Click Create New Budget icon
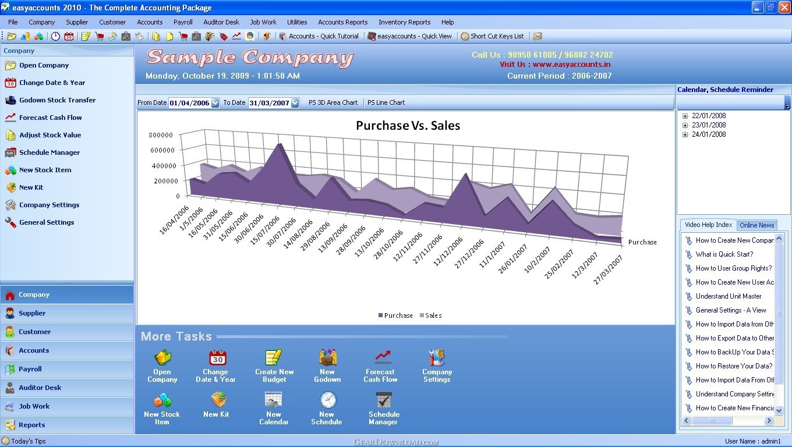Screen dimensions: 792x447 pyautogui.click(x=273, y=357)
